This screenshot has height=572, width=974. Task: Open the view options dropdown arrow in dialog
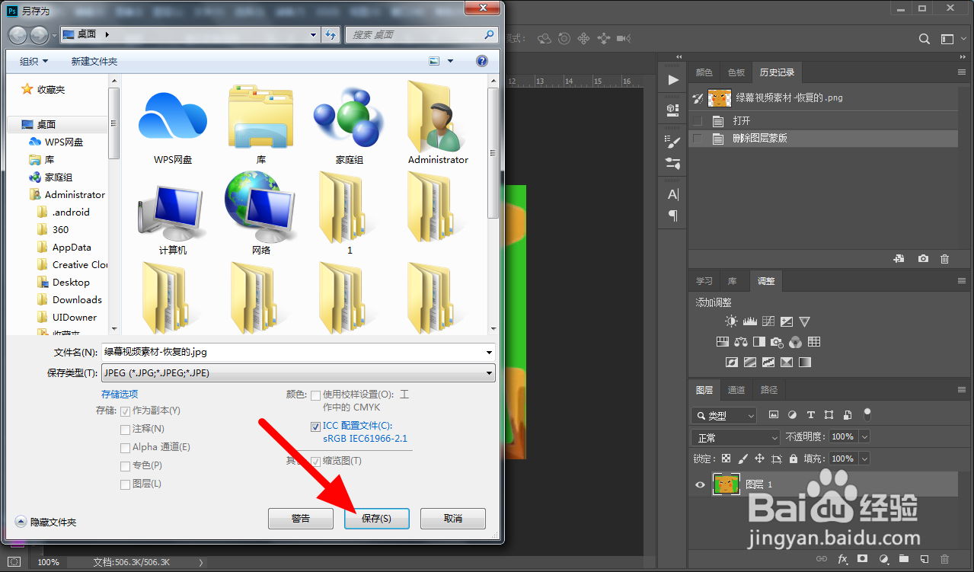tap(450, 61)
